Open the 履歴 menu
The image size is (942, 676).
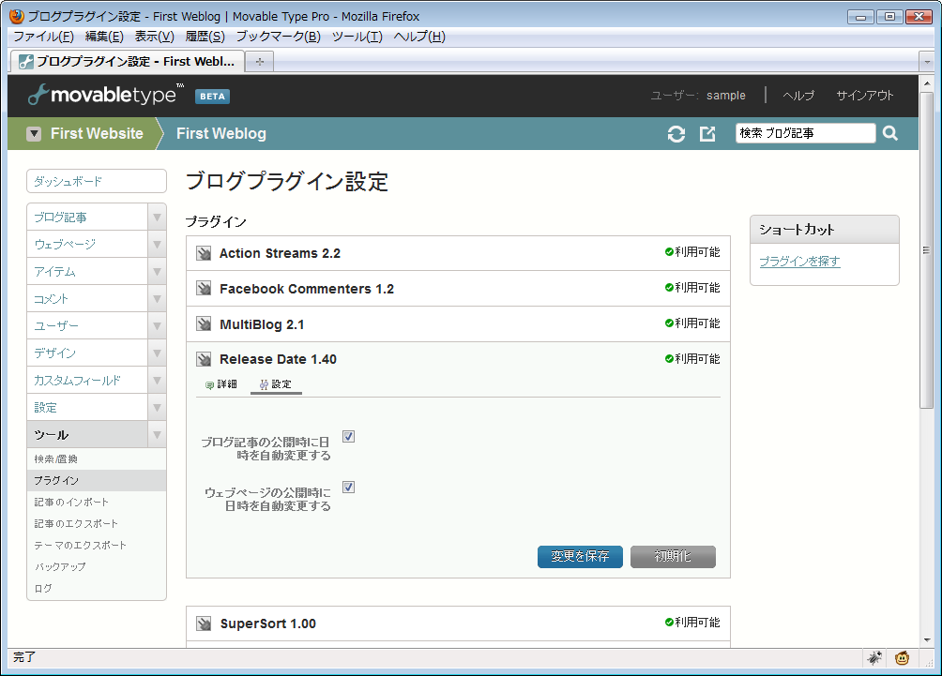205,37
